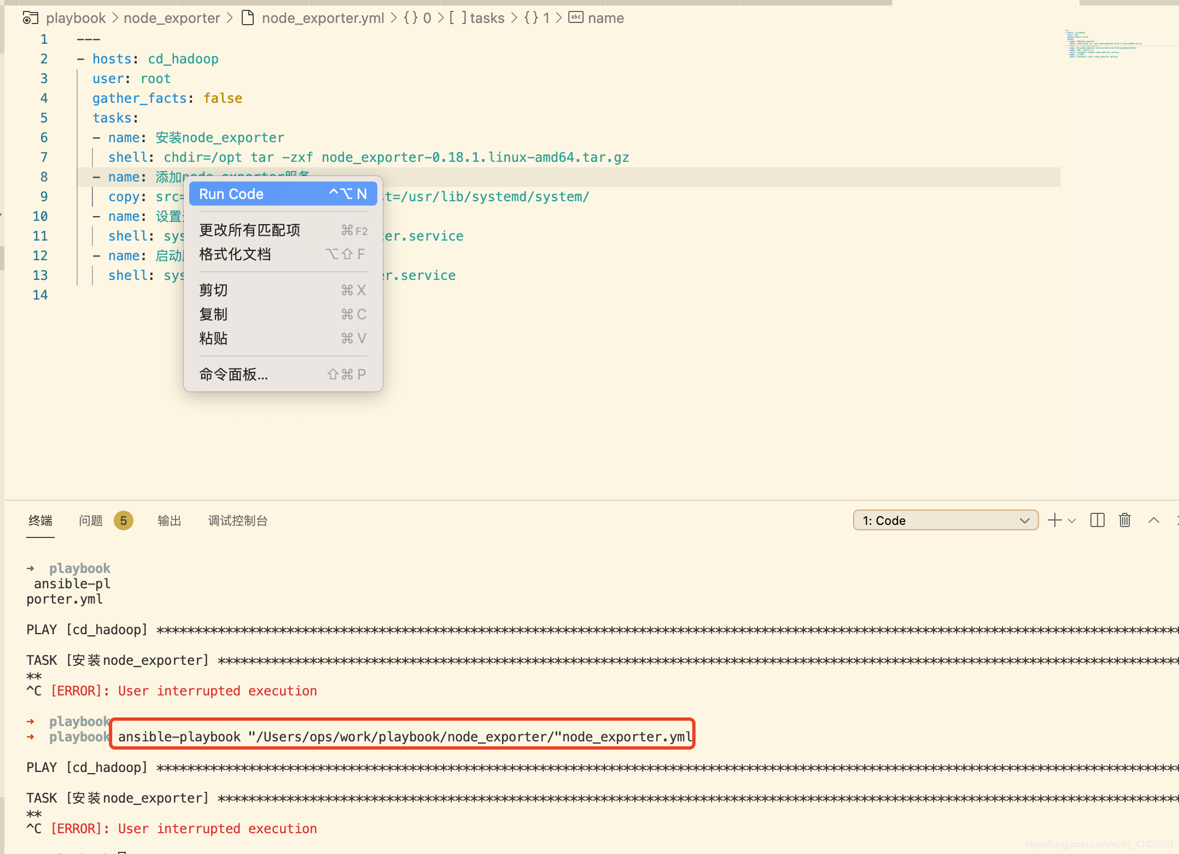Split the terminal with split icon
Image resolution: width=1179 pixels, height=854 pixels.
1097,520
